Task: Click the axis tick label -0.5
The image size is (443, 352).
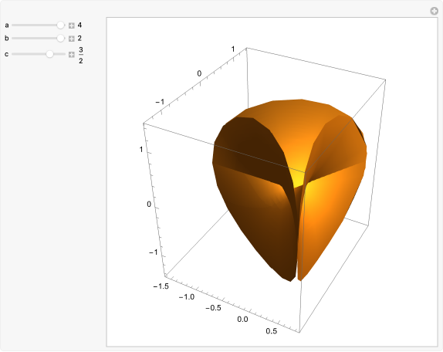Action: pos(213,308)
